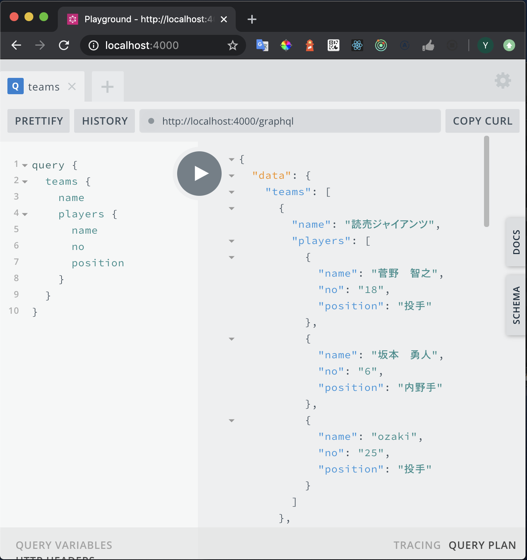Open the dark circular A extension
Screen dimensions: 527x560
click(405, 45)
